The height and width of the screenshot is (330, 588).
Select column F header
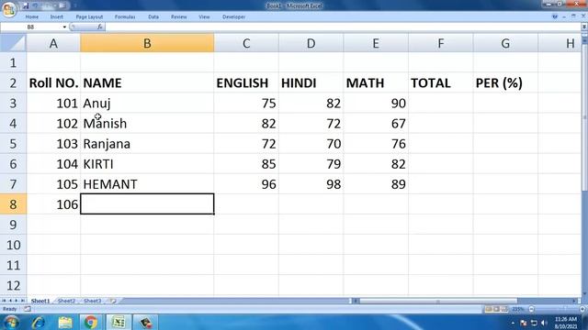[x=441, y=43]
